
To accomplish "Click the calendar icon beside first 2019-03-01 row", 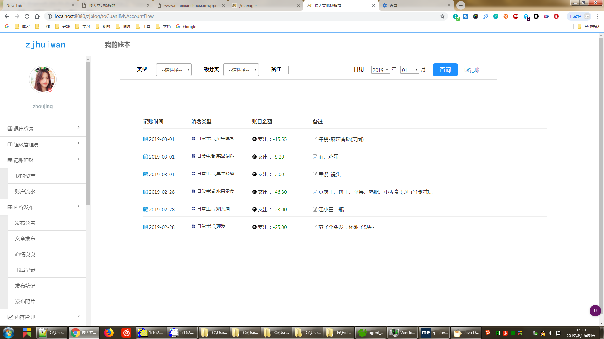I will tap(145, 139).
